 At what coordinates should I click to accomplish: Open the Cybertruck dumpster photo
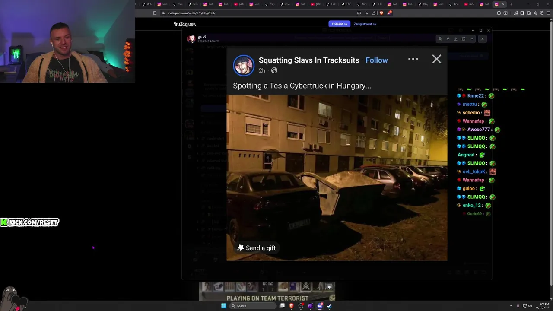pyautogui.click(x=337, y=178)
